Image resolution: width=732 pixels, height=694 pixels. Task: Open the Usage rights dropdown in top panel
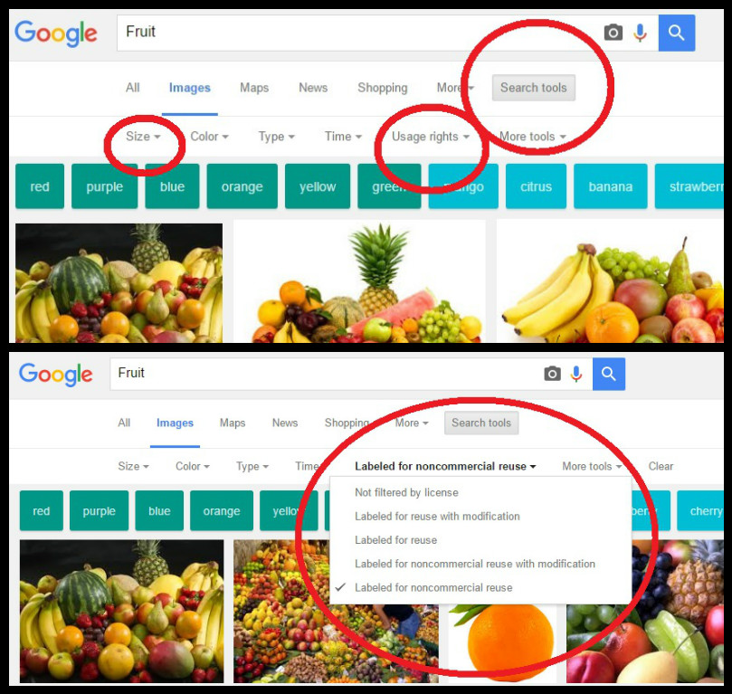pyautogui.click(x=430, y=137)
